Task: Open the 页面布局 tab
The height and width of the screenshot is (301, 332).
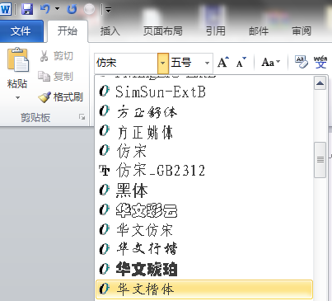Action: pyautogui.click(x=163, y=31)
